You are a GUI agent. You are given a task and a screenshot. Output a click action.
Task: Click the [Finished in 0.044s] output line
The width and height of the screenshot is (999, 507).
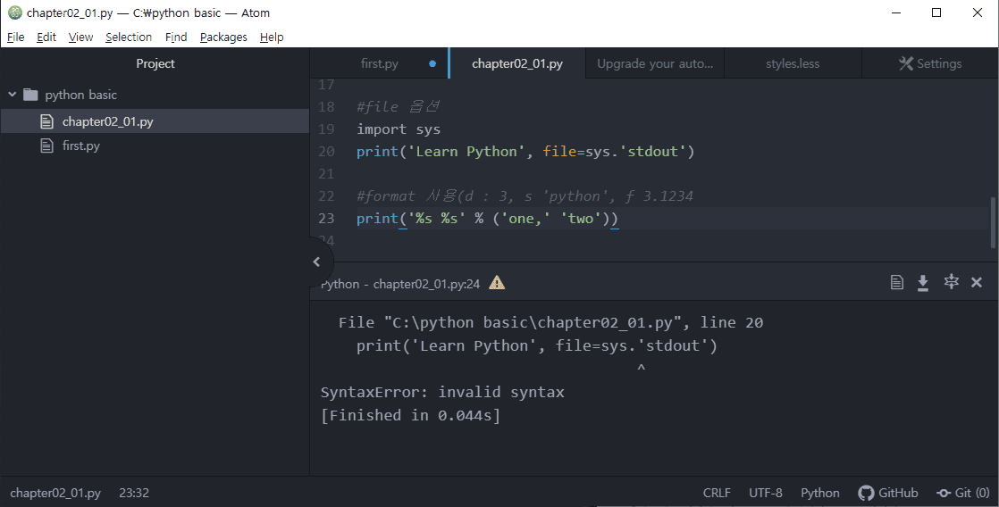click(x=410, y=415)
